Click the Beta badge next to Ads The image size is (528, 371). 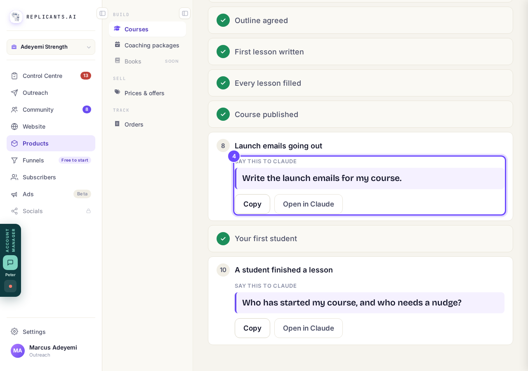[x=82, y=194]
